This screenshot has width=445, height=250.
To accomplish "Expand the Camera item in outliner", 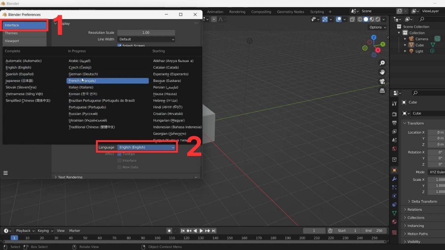I will coord(405,39).
